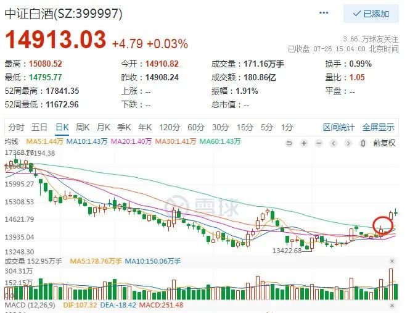Click the 昨收 value 14908.24
This screenshot has width=410, height=313.
162,77
